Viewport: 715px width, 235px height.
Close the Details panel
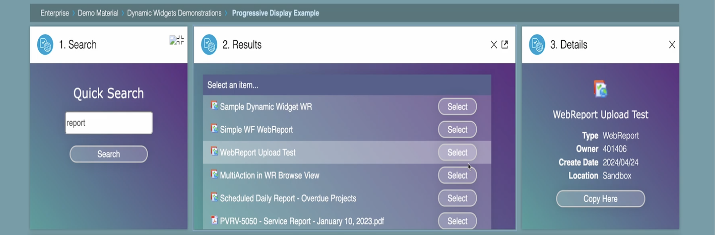coord(672,44)
